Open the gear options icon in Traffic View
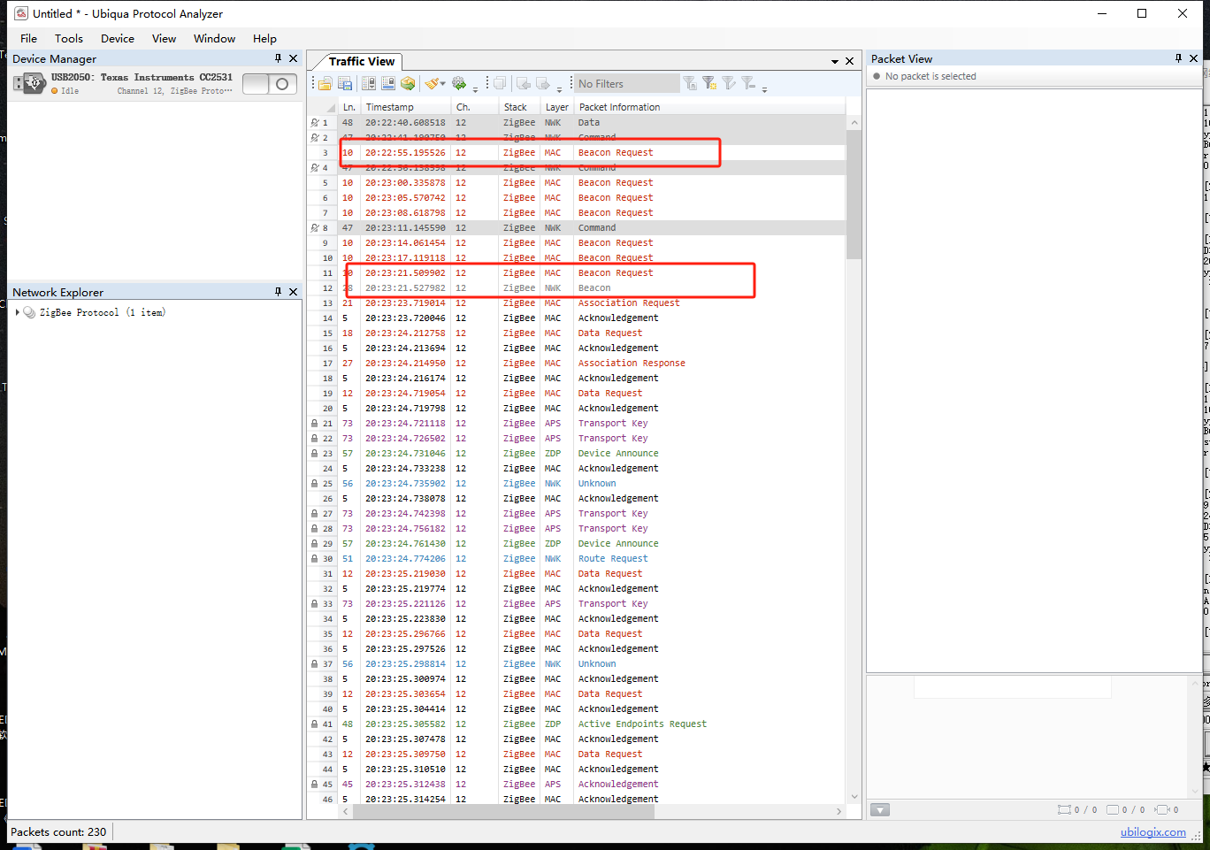1210x850 pixels. [x=459, y=83]
